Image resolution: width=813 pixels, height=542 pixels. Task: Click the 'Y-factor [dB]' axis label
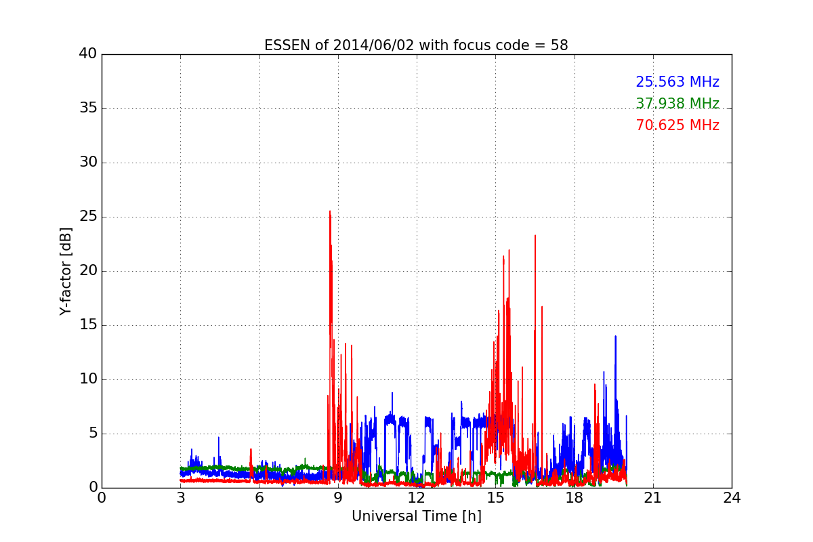pos(66,271)
